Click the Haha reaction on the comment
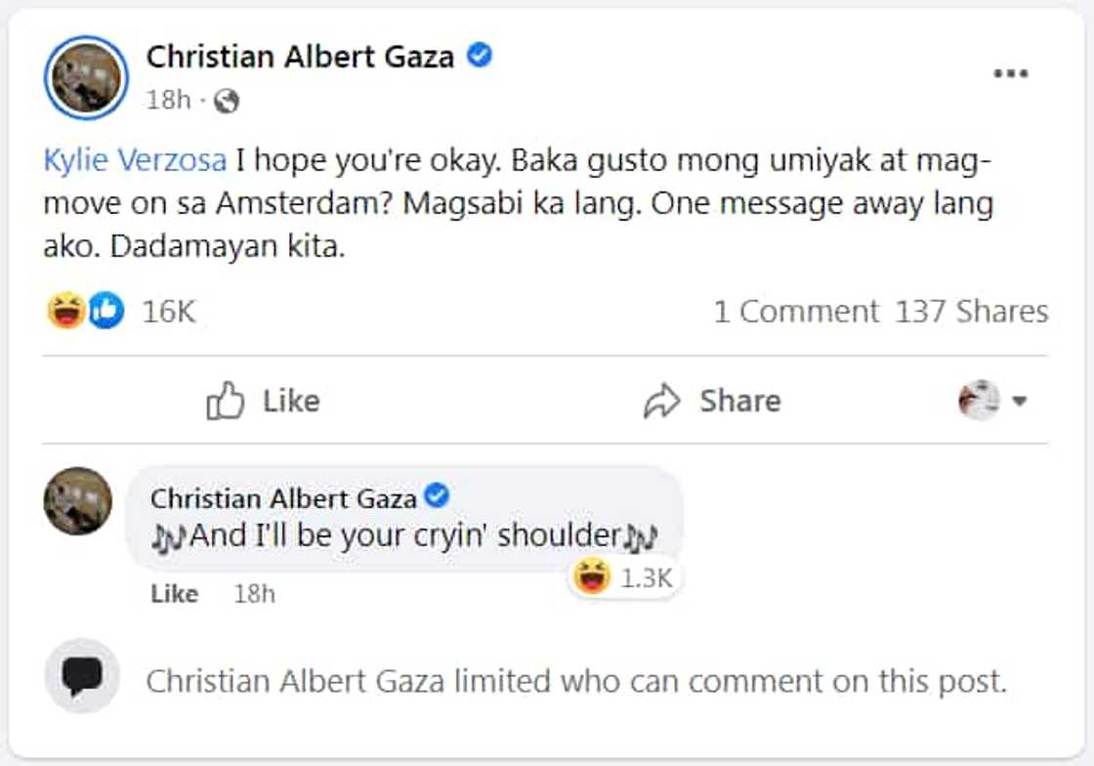This screenshot has height=766, width=1094. [x=591, y=577]
